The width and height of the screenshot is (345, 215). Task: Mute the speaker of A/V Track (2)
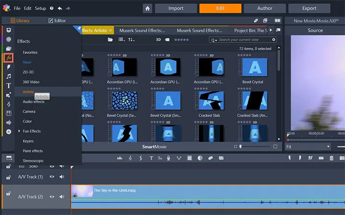(62, 197)
